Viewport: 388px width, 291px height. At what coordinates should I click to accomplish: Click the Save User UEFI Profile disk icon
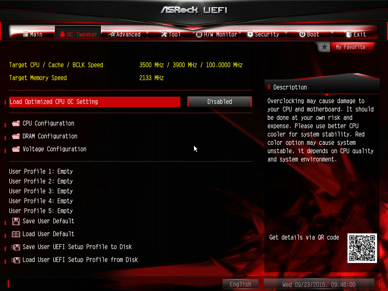point(16,247)
